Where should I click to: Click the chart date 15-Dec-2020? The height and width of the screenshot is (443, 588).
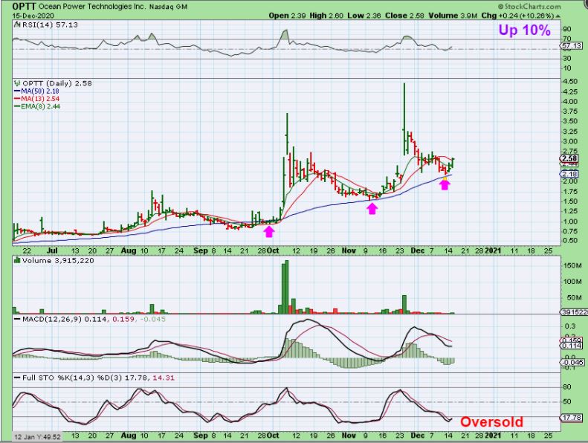(x=33, y=16)
